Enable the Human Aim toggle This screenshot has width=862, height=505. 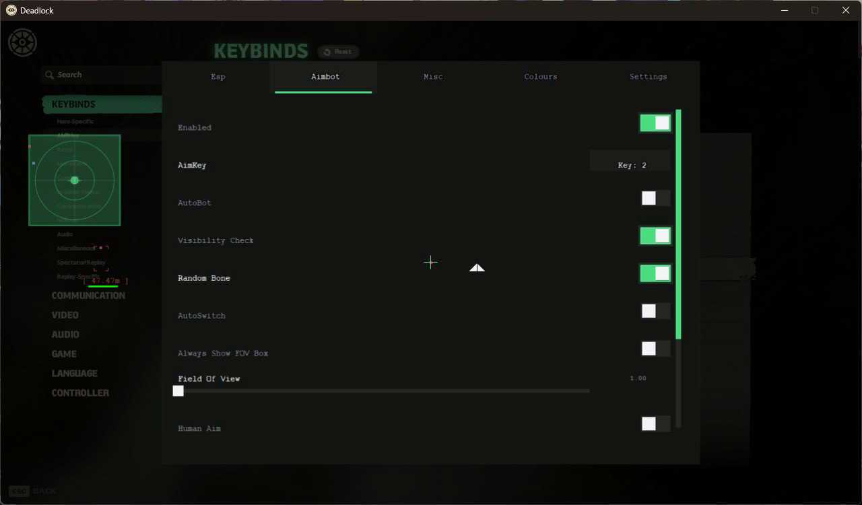click(x=655, y=424)
